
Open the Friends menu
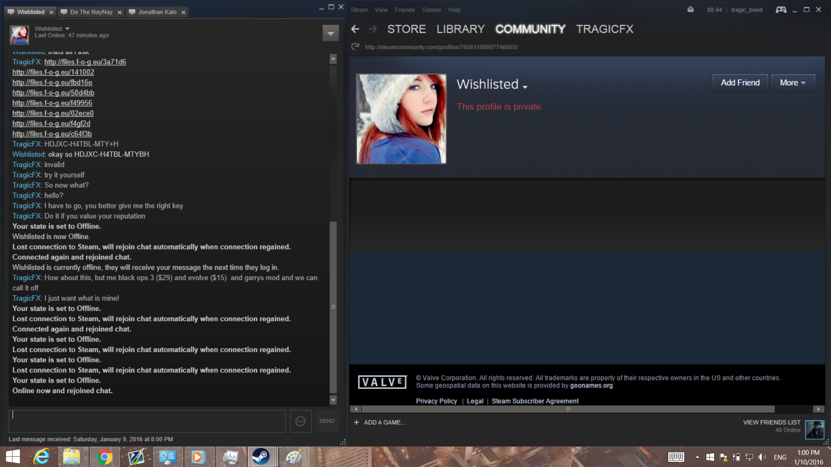click(x=404, y=10)
